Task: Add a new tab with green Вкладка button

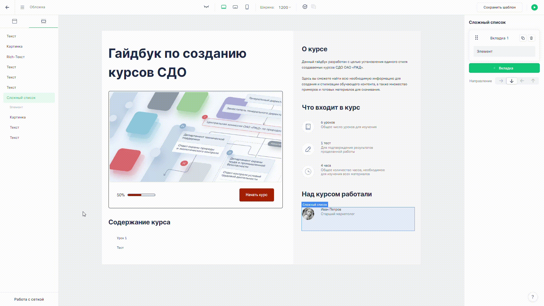Action: 504,68
